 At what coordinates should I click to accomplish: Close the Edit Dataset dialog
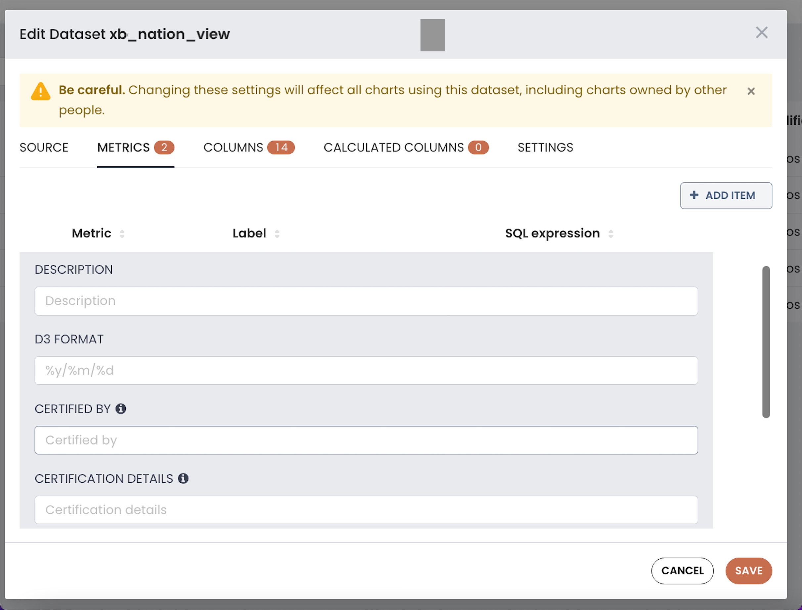[x=761, y=33]
